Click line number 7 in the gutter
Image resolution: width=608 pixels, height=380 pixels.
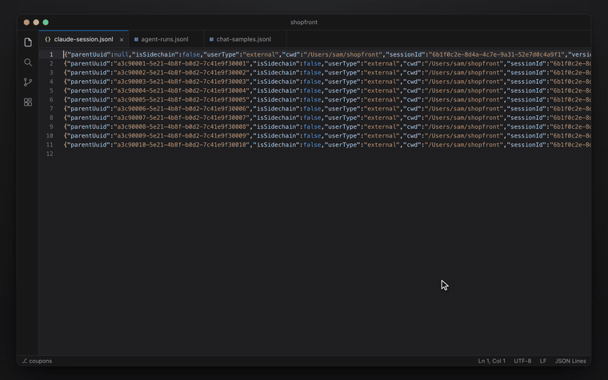(x=51, y=109)
